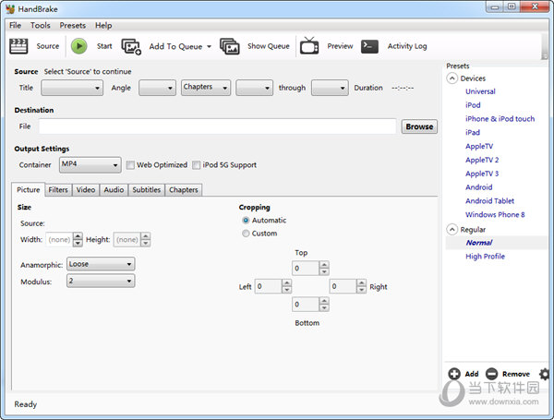Select the Normal preset
This screenshot has width=554, height=420.
[479, 243]
